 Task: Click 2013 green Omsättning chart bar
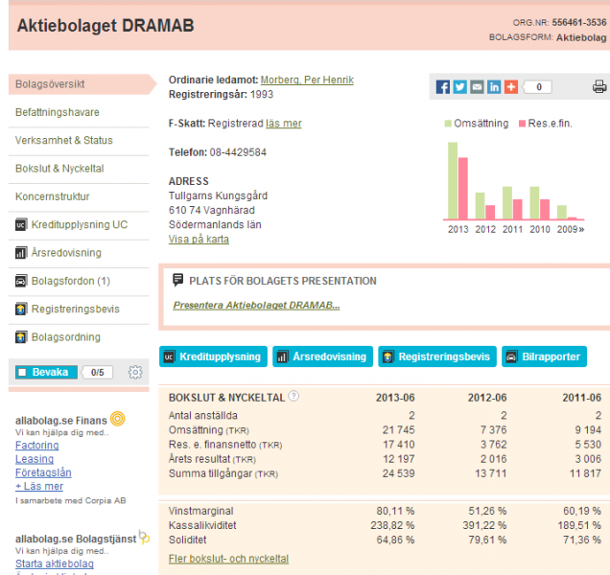[453, 181]
